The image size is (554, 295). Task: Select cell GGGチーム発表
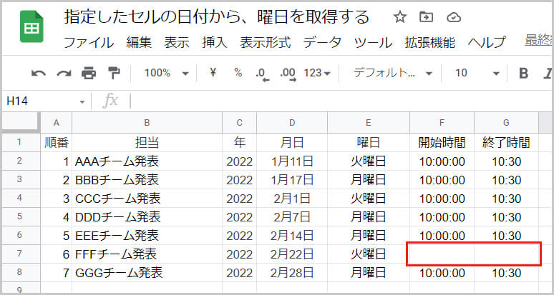click(x=147, y=273)
